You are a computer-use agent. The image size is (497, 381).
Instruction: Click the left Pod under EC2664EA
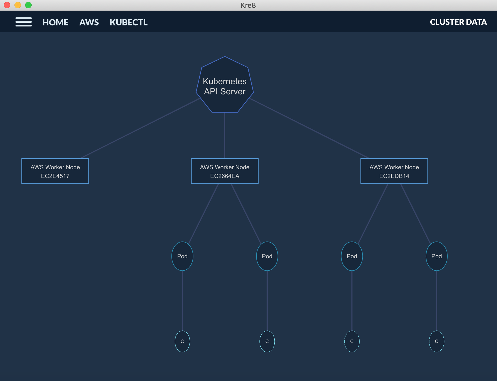182,256
